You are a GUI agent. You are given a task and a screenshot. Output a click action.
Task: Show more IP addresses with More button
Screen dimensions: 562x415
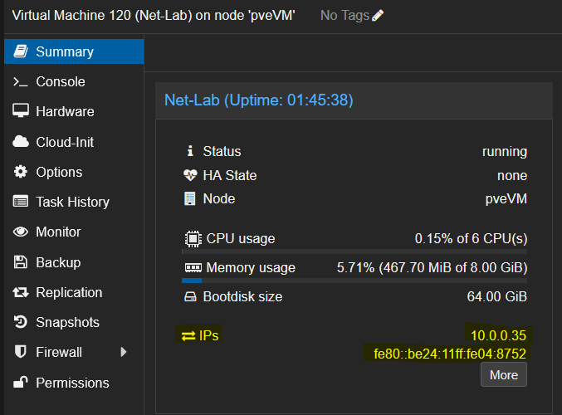pyautogui.click(x=504, y=374)
